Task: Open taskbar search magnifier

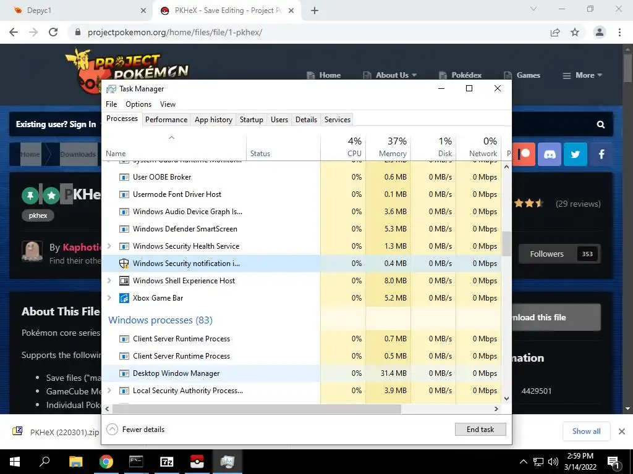Action: click(45, 461)
